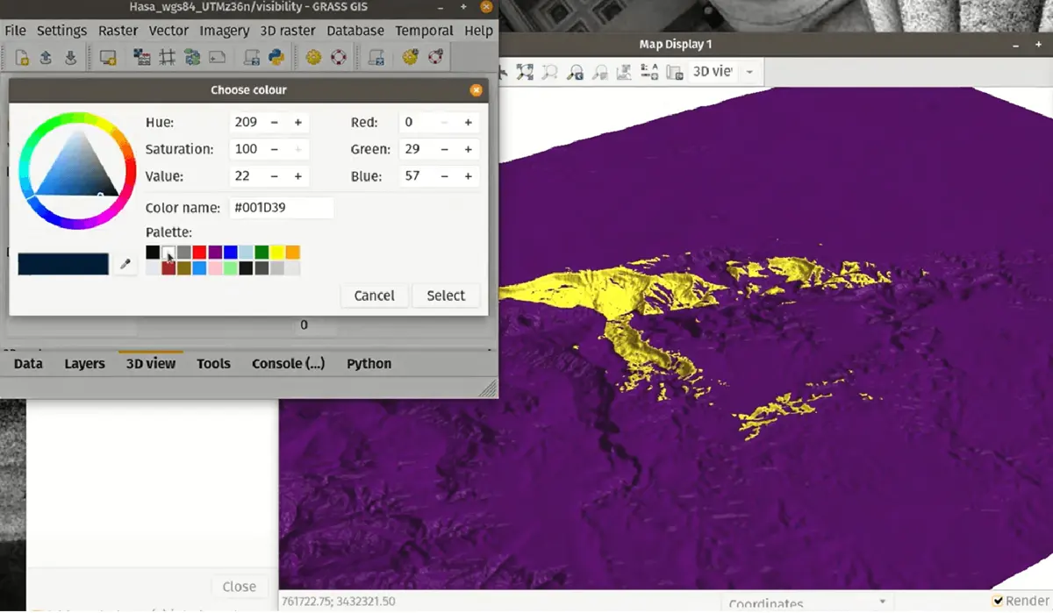Pick the purple palette swatch

coord(215,253)
